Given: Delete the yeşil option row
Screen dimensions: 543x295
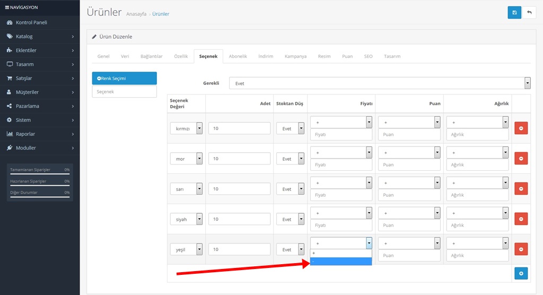Looking at the screenshot, I should (x=521, y=249).
